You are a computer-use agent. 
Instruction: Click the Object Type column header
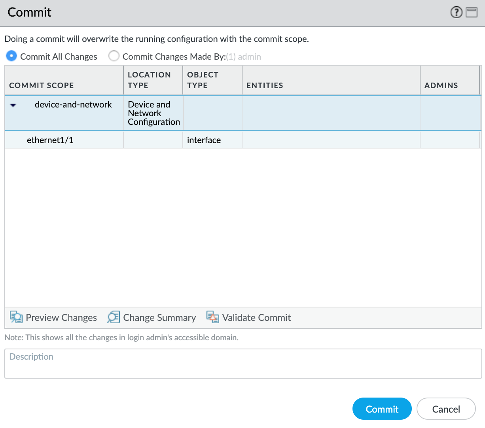click(203, 80)
